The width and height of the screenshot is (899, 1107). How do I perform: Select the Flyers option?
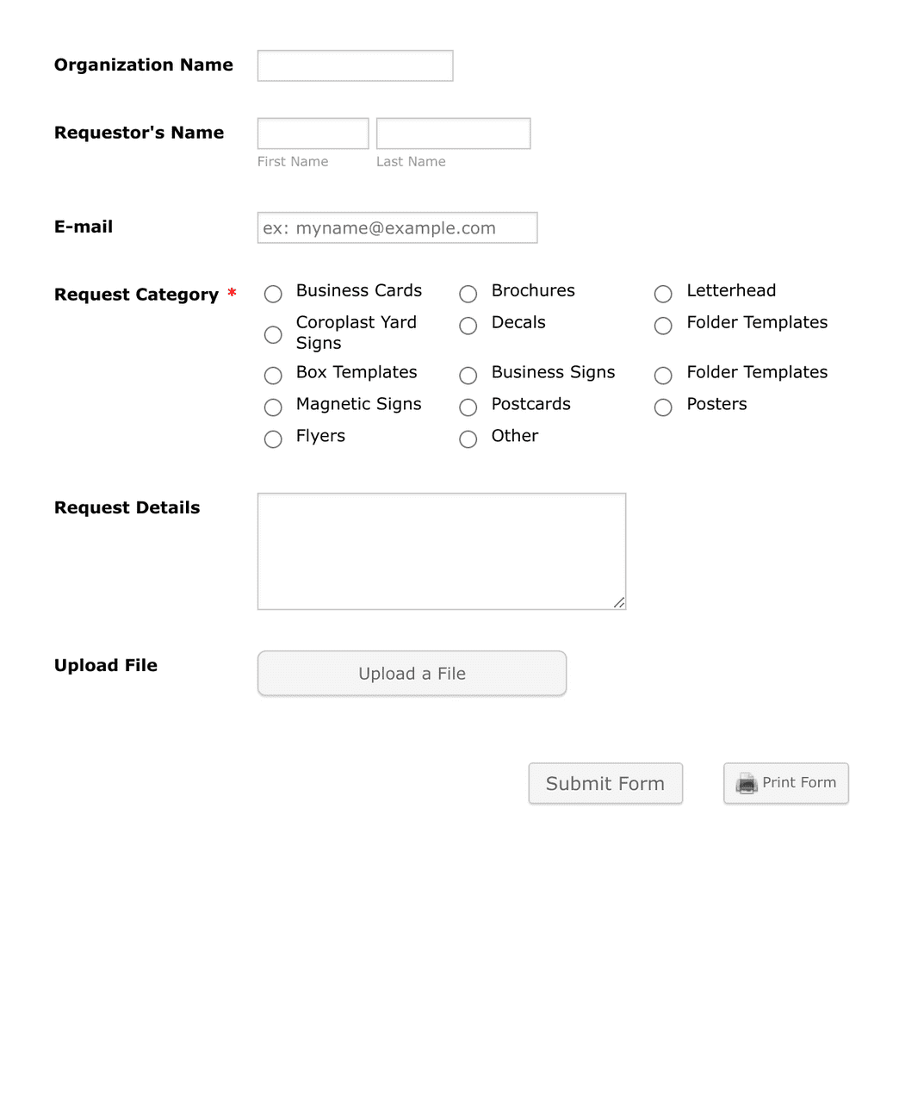tap(273, 439)
